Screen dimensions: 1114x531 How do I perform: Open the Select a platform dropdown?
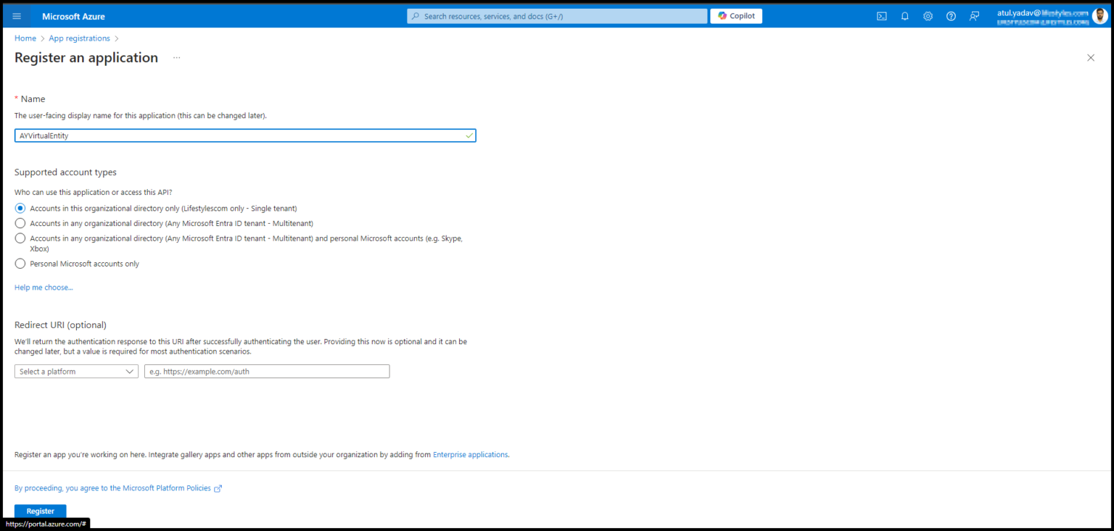tap(76, 371)
